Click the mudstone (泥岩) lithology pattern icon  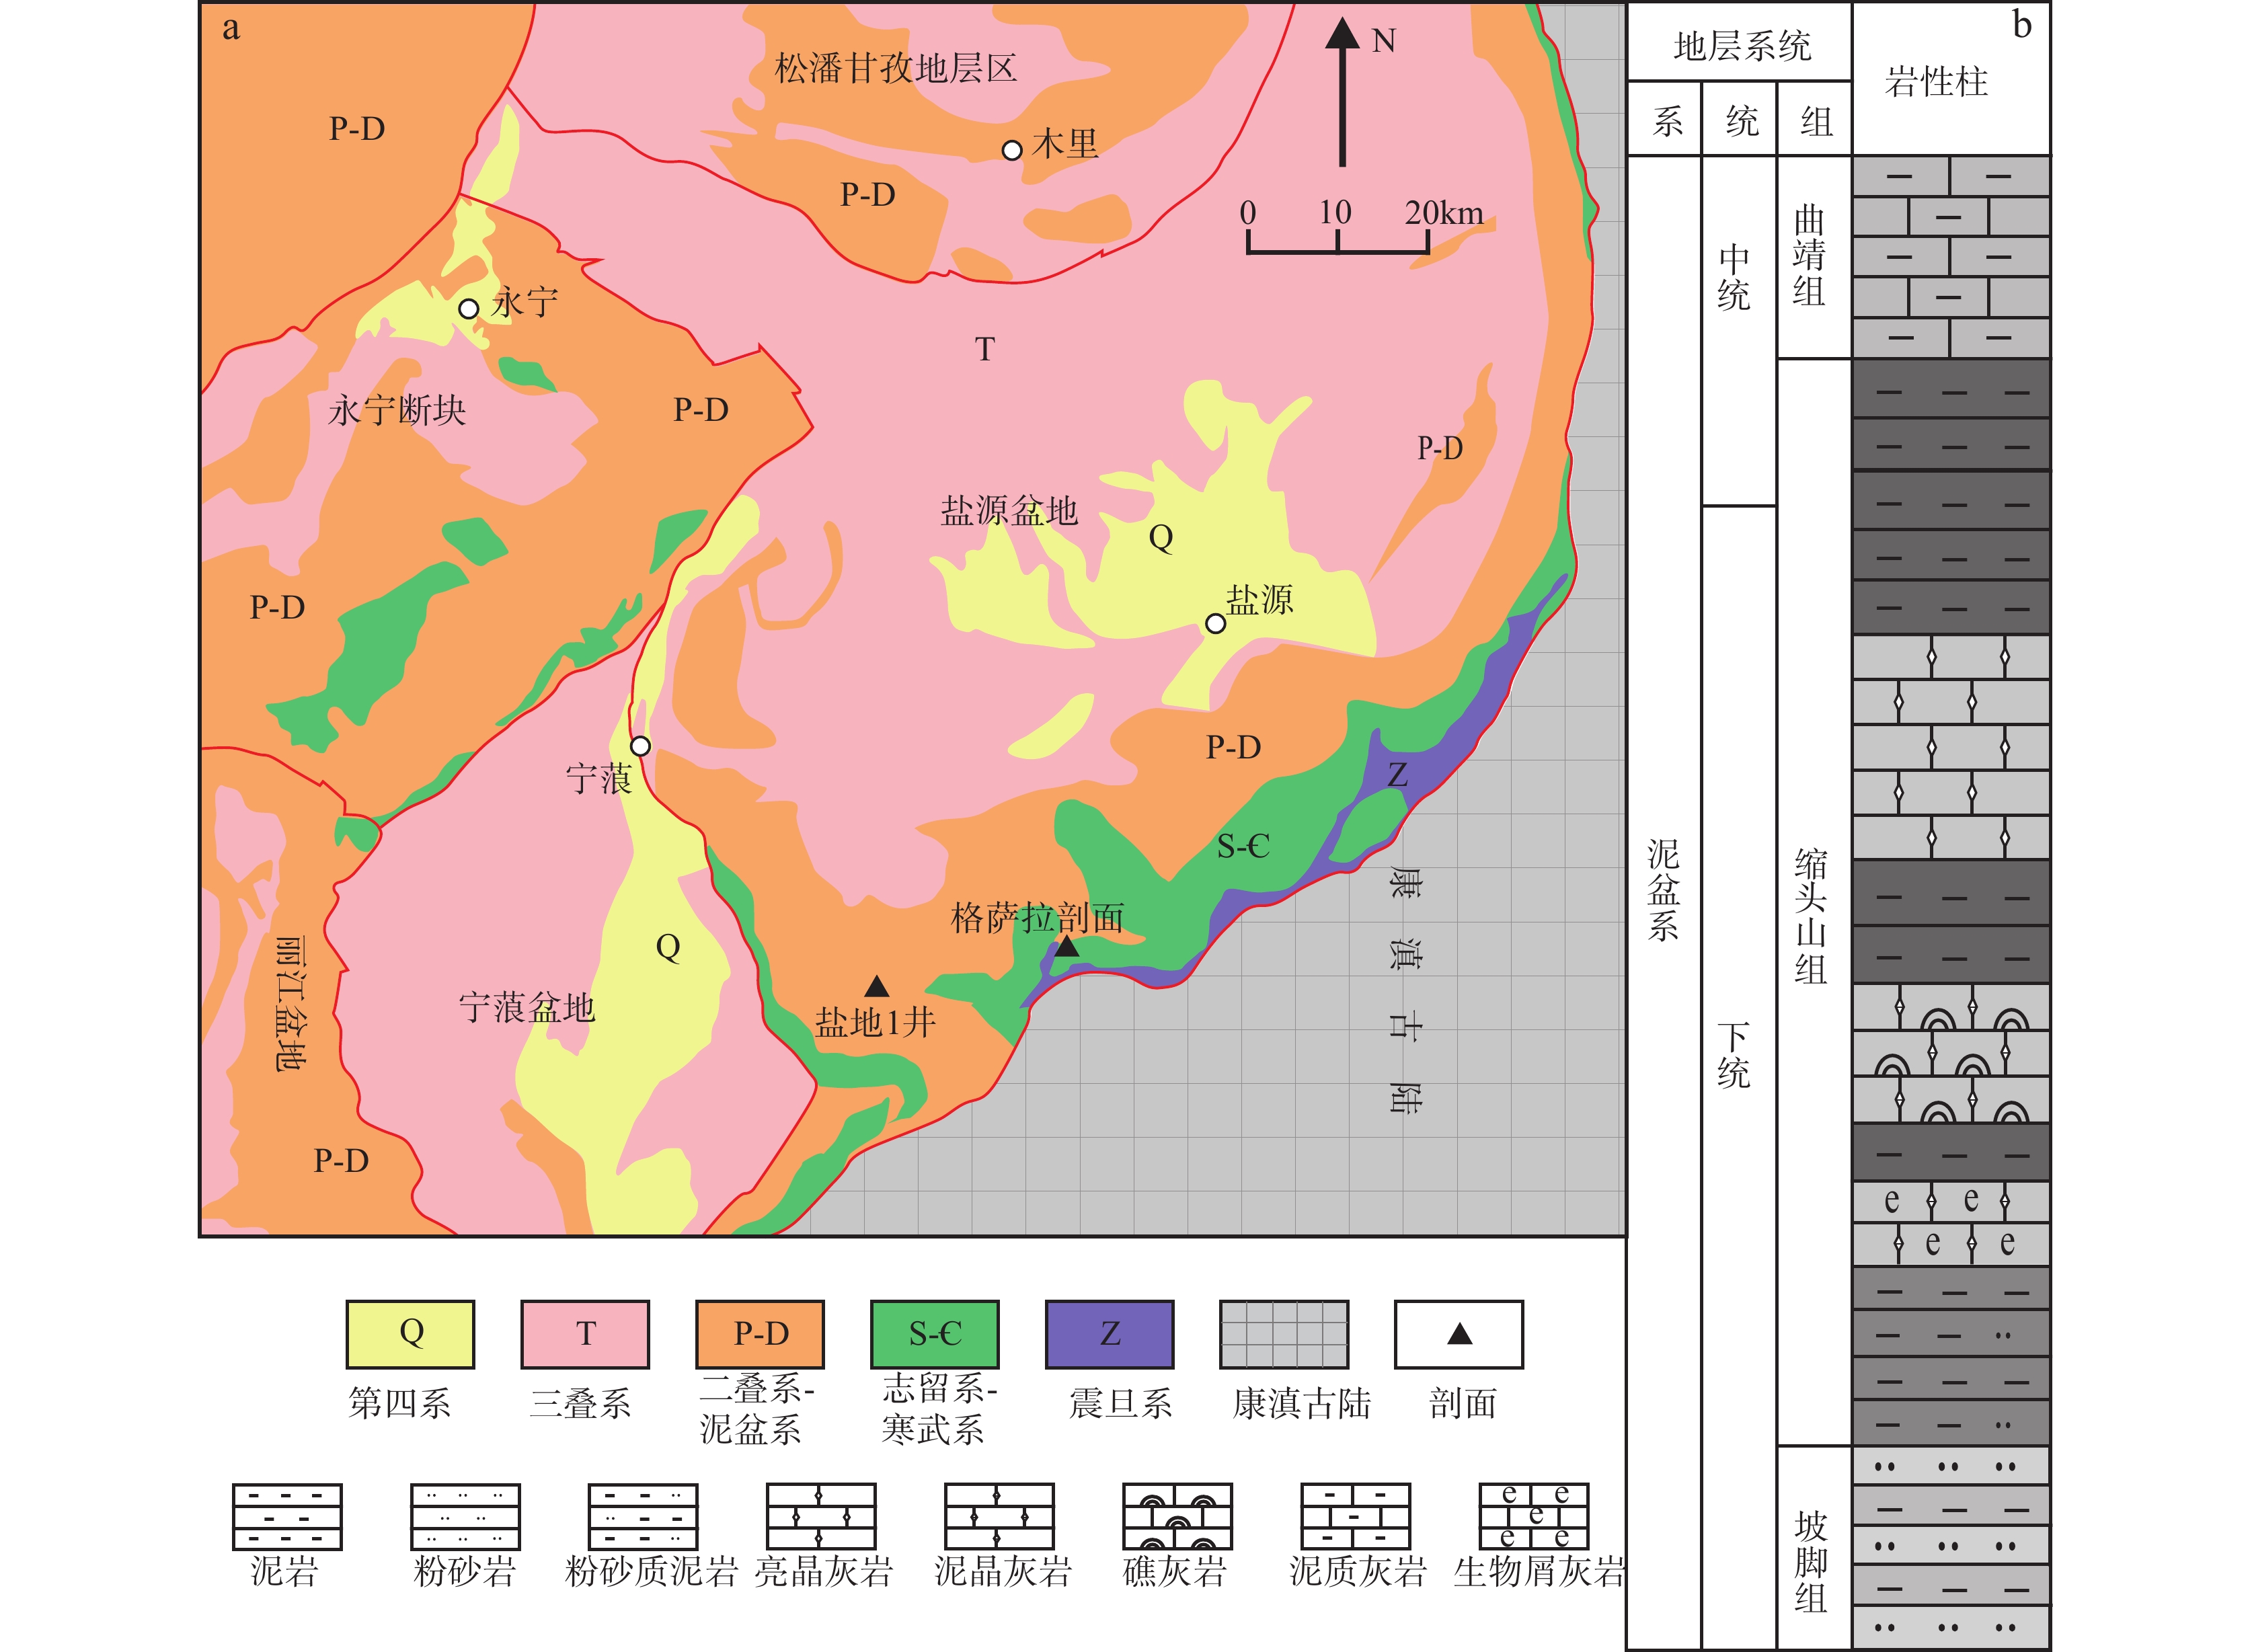point(287,1516)
